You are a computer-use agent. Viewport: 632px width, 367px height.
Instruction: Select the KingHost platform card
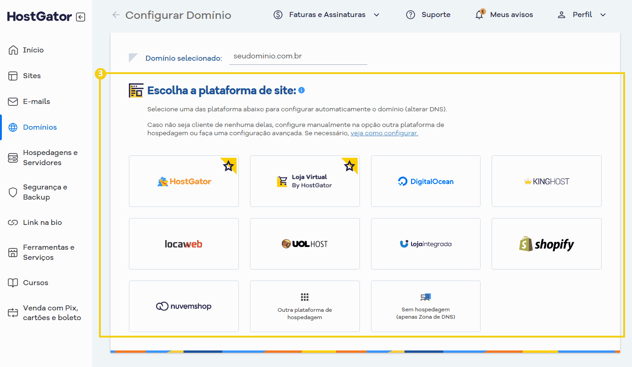(546, 181)
